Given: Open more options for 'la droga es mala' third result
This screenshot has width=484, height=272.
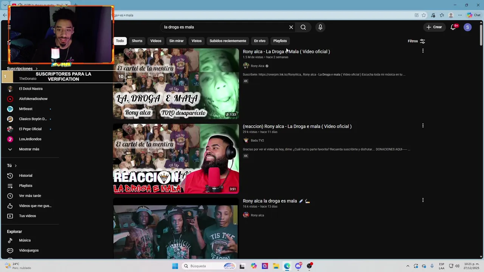Looking at the screenshot, I should pos(423,200).
